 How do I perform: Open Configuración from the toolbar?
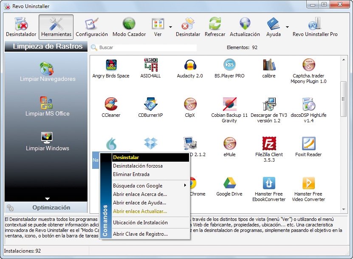tap(91, 27)
